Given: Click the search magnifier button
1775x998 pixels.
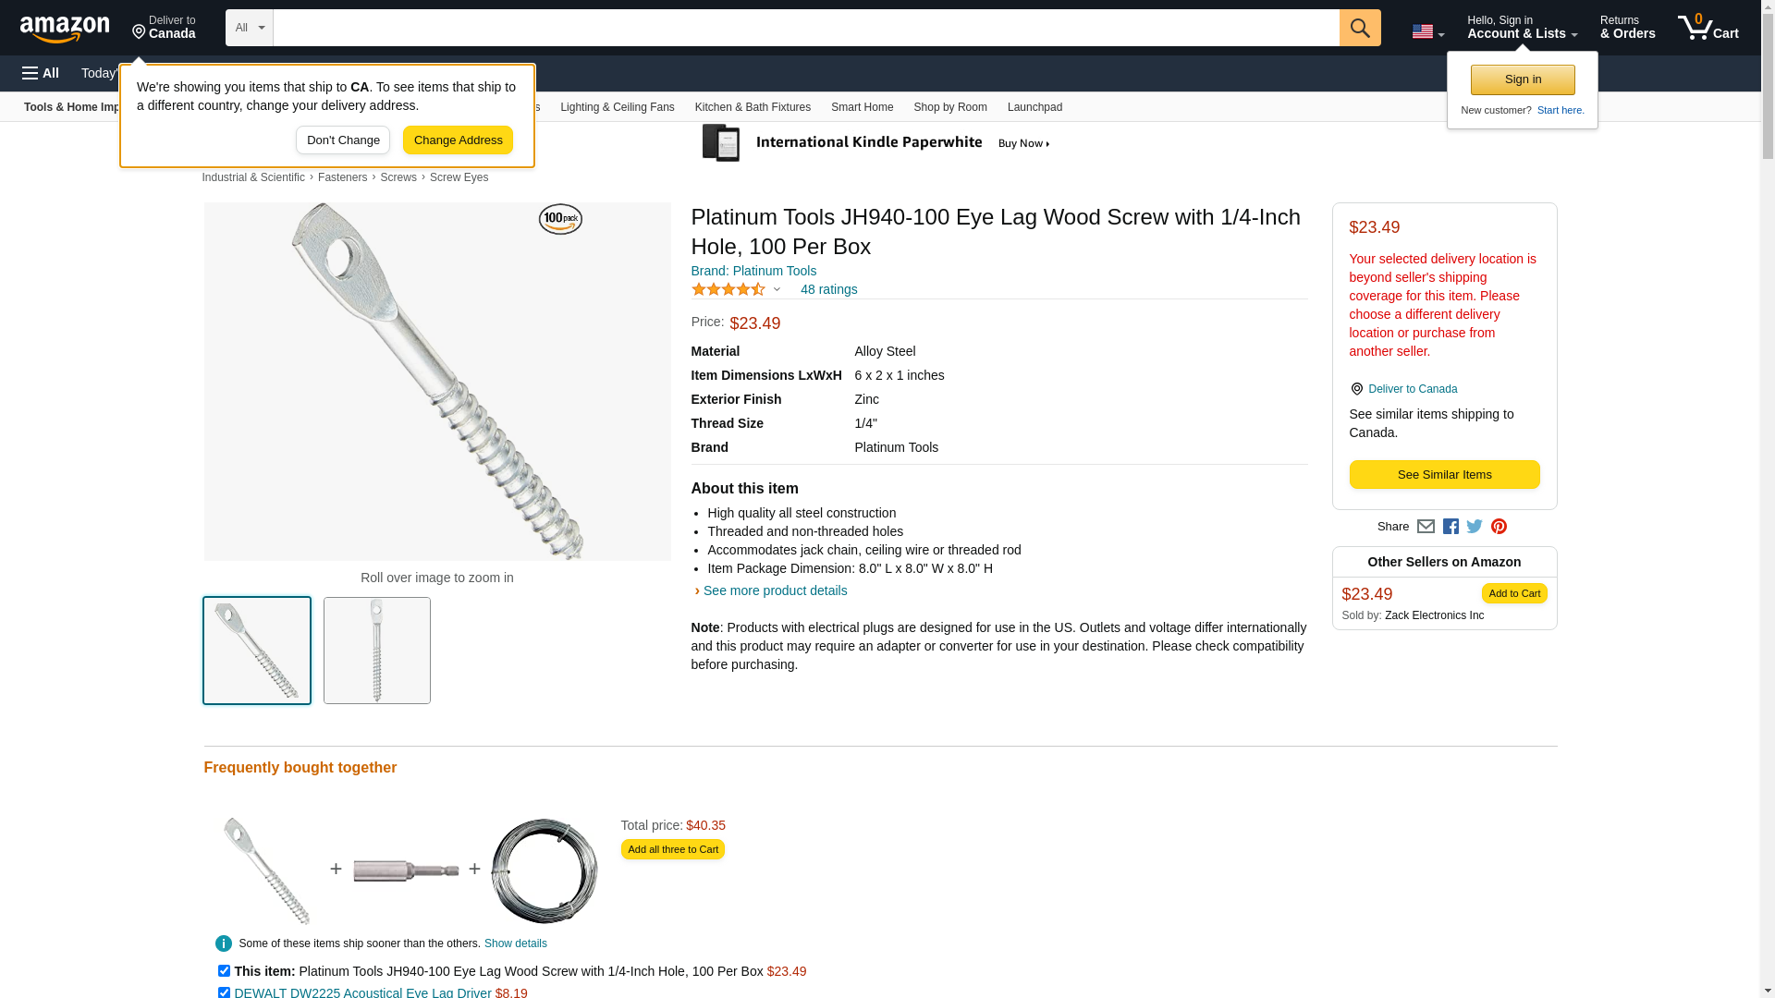Looking at the screenshot, I should (1359, 28).
